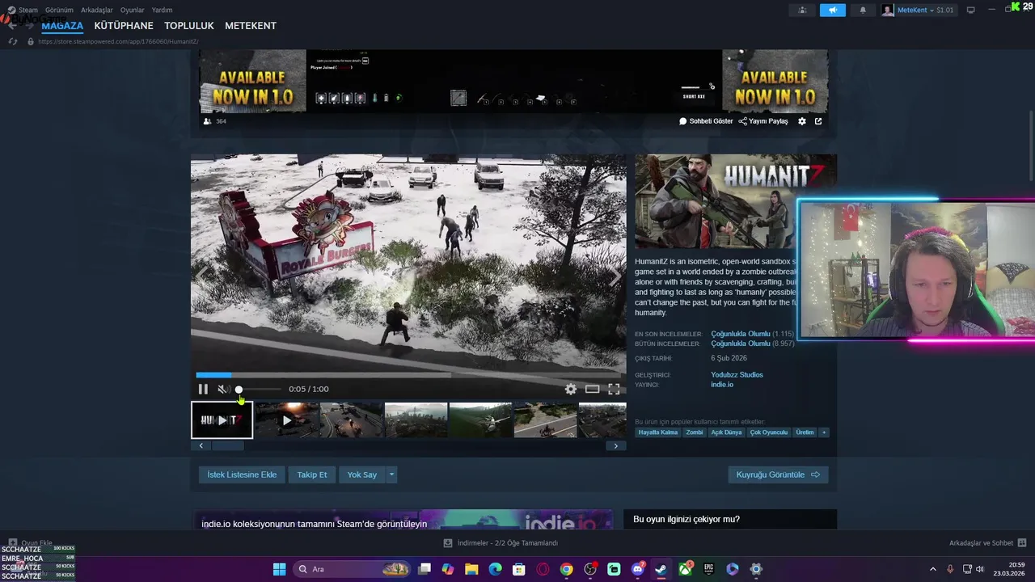Viewport: 1035px width, 582px height.
Task: Click the thumbnail strip scrollbar track
Action: coord(408,445)
